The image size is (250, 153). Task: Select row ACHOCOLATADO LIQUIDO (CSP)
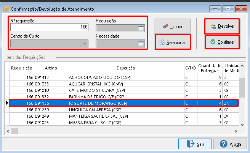click(x=124, y=77)
